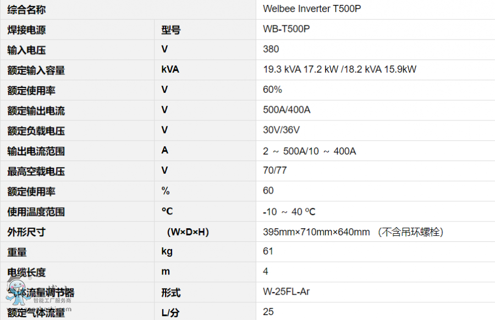Click the "L/分" unit cell
Screen dimensions: 495x320
click(170, 313)
